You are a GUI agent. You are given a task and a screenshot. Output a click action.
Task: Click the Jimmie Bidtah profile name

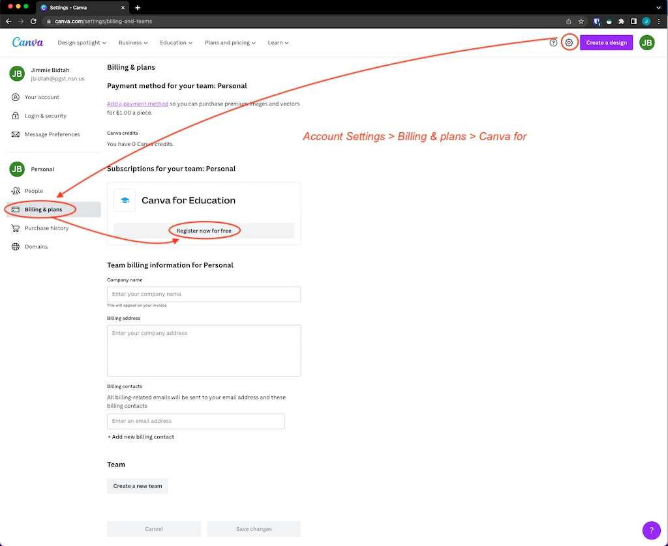click(50, 70)
